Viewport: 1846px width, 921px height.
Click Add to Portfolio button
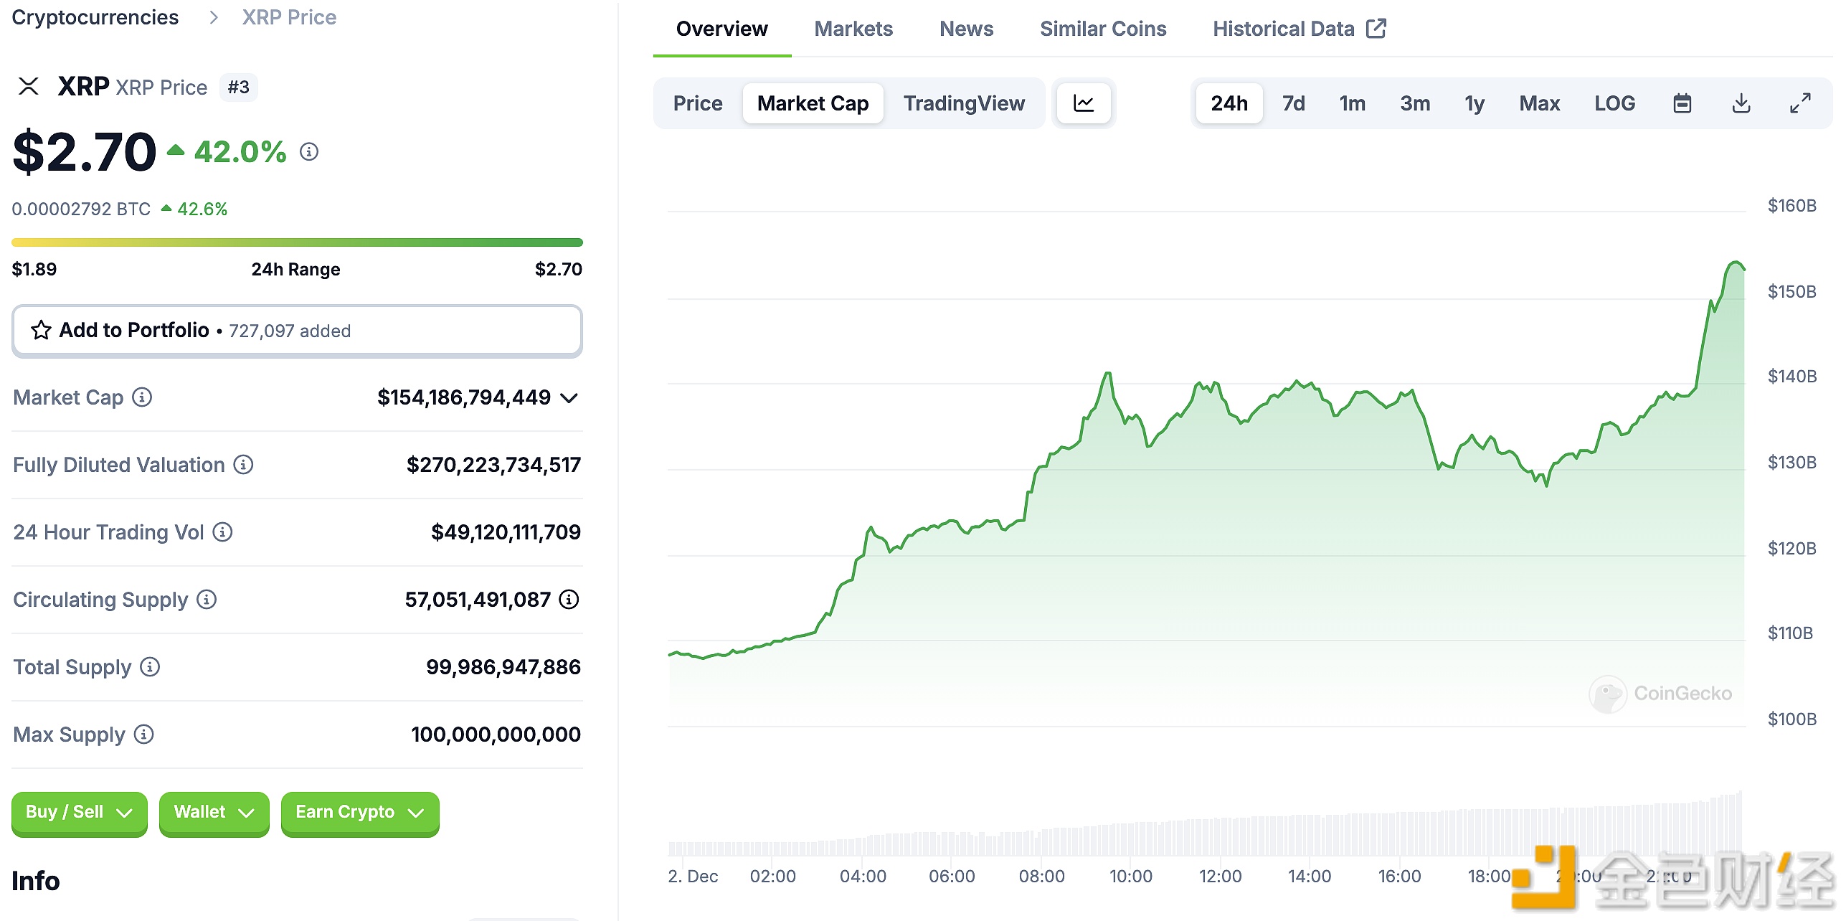tap(297, 331)
